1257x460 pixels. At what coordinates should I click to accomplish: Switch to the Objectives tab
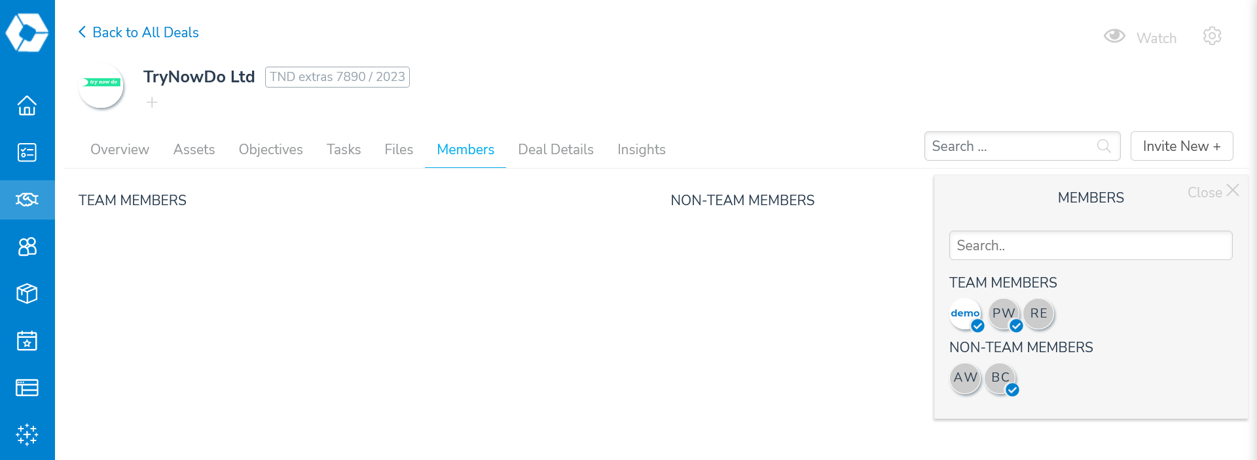point(270,150)
